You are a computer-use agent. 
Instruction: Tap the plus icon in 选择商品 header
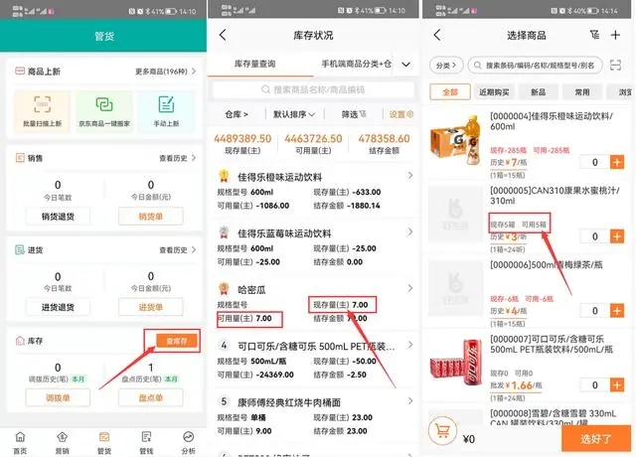click(x=615, y=36)
